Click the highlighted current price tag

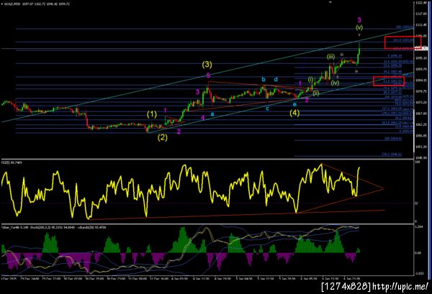(x=421, y=48)
